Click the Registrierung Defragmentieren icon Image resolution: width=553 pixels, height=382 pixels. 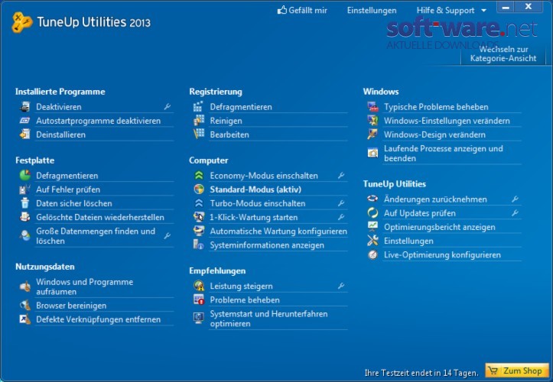[199, 106]
